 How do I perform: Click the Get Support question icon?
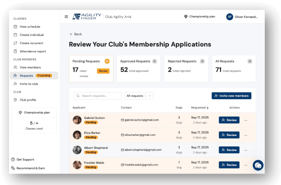pos(13,159)
